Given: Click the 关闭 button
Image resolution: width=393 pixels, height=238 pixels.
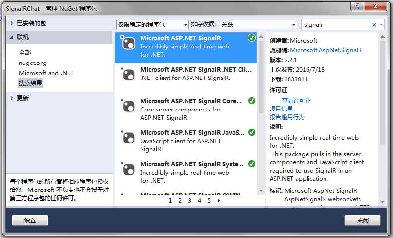Looking at the screenshot, I should [362, 220].
